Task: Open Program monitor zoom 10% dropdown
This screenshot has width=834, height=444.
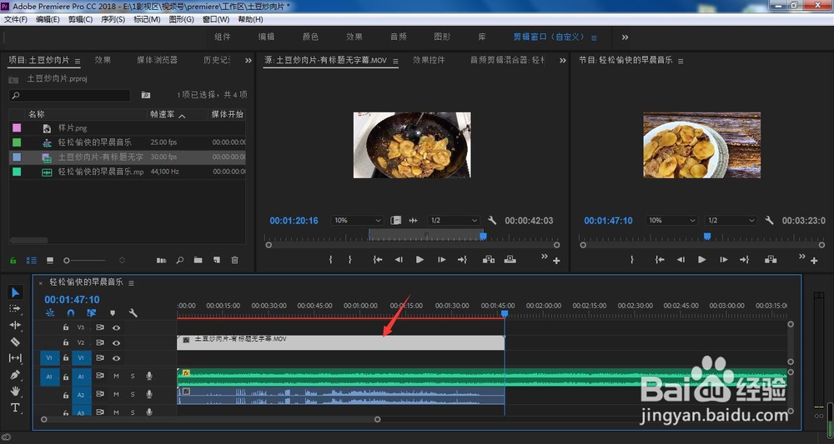Action: (x=671, y=221)
